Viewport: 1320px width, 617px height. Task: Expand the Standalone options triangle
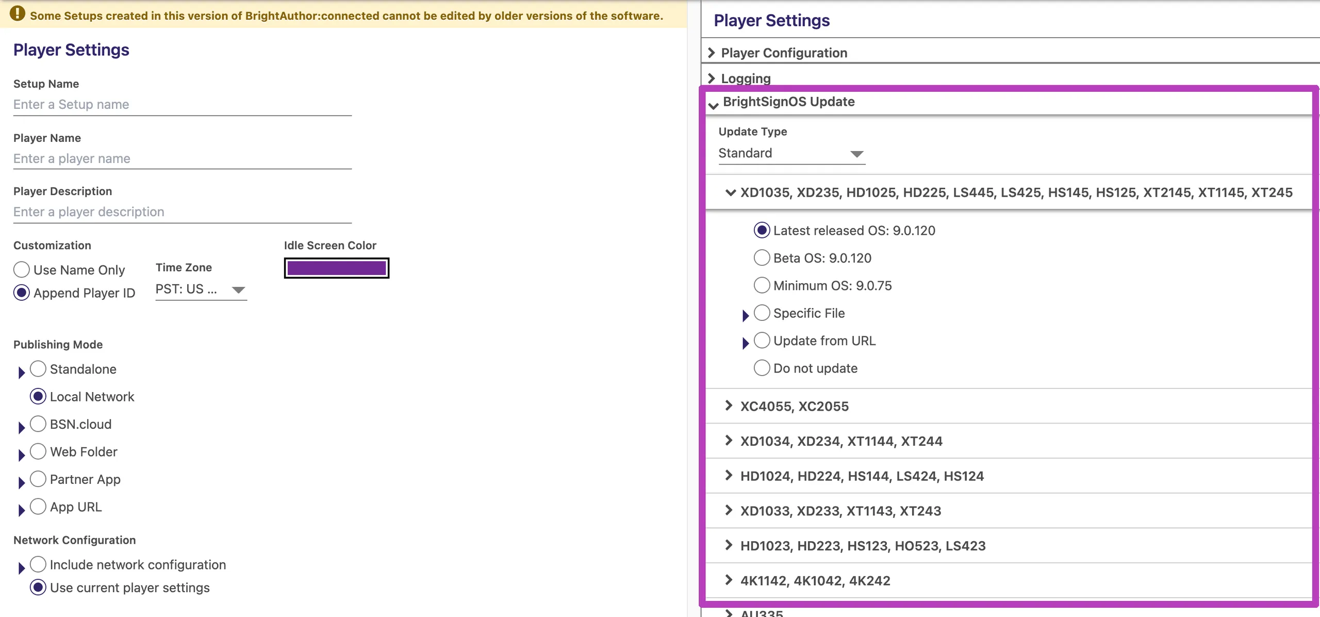22,372
